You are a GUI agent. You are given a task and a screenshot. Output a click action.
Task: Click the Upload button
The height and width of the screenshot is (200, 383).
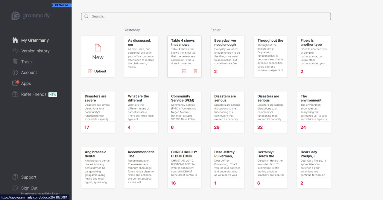98,71
